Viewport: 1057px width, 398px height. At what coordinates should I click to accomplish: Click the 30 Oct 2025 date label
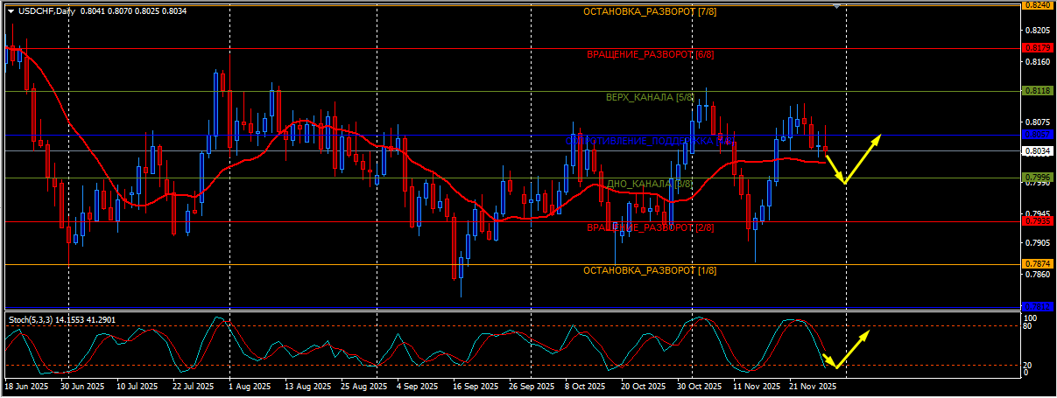click(x=698, y=386)
